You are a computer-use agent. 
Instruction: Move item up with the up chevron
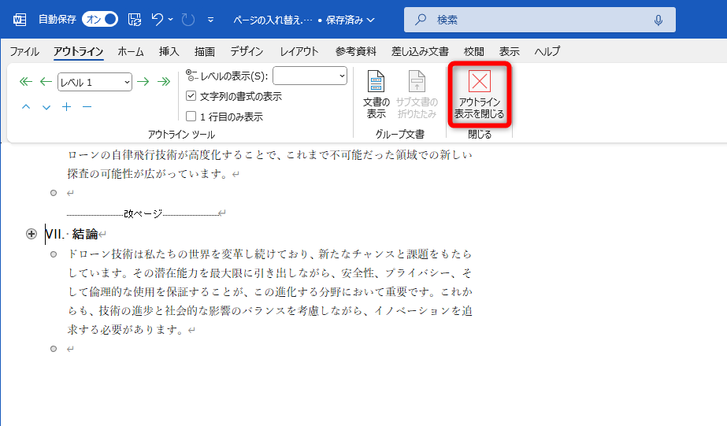[26, 107]
